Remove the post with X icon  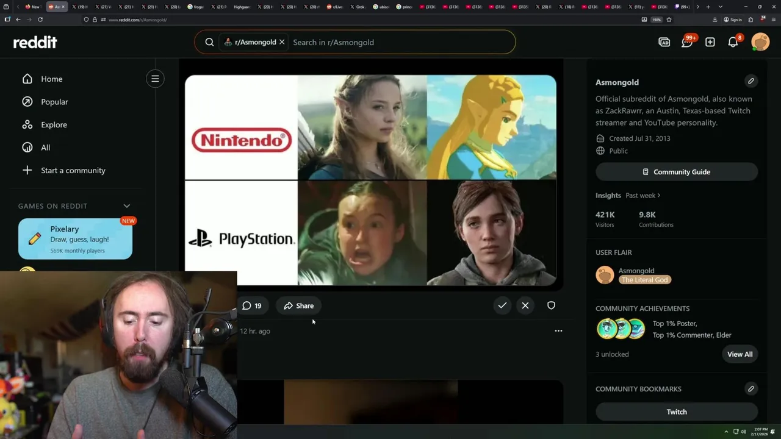click(x=525, y=305)
